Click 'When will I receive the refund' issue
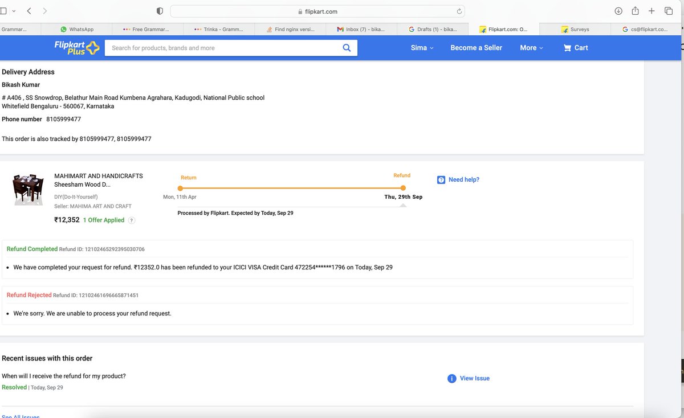The width and height of the screenshot is (684, 418). [x=64, y=376]
